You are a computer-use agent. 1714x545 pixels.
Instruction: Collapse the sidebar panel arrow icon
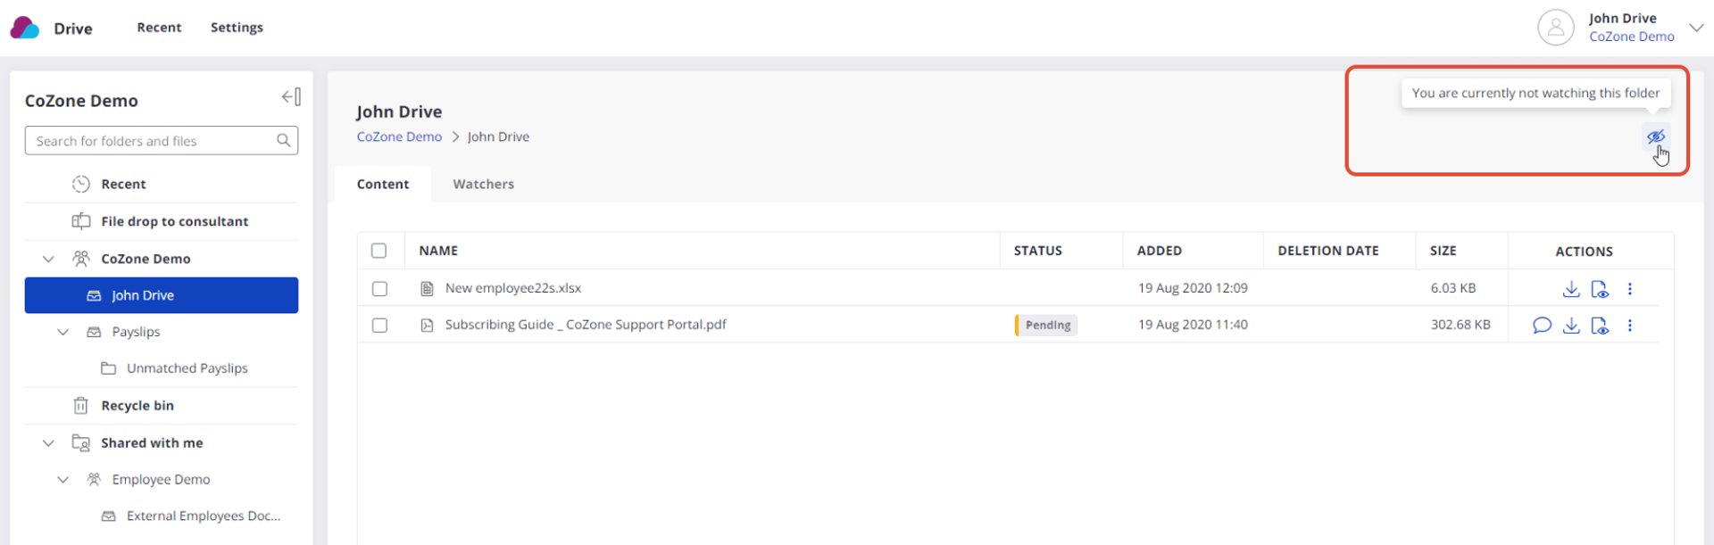(291, 96)
